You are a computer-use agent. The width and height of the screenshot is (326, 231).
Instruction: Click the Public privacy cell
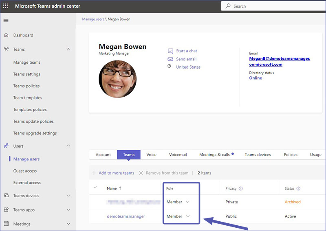pos(231,216)
